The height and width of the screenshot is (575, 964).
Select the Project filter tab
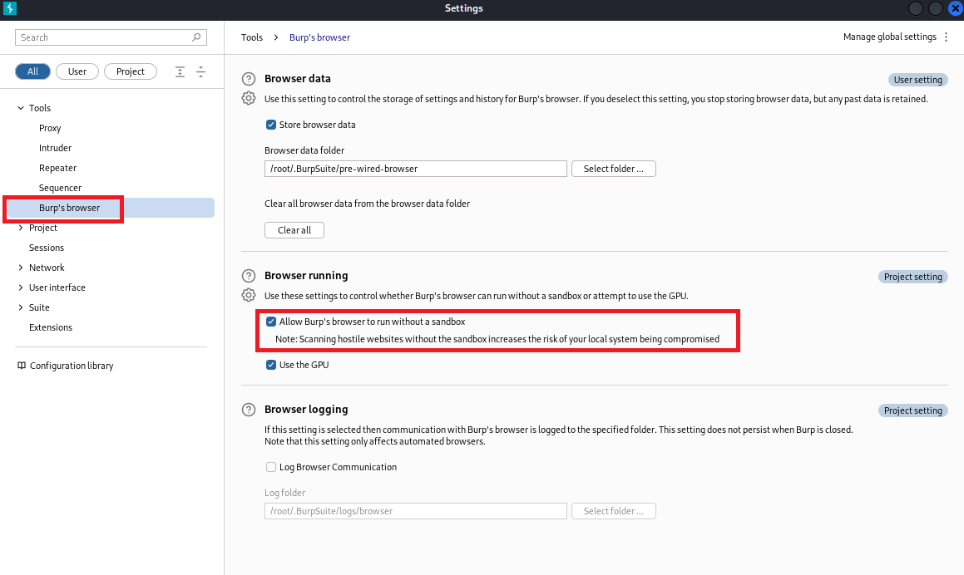131,71
